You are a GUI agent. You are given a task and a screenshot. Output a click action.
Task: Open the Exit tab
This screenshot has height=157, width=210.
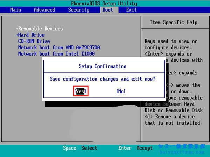[131, 10]
